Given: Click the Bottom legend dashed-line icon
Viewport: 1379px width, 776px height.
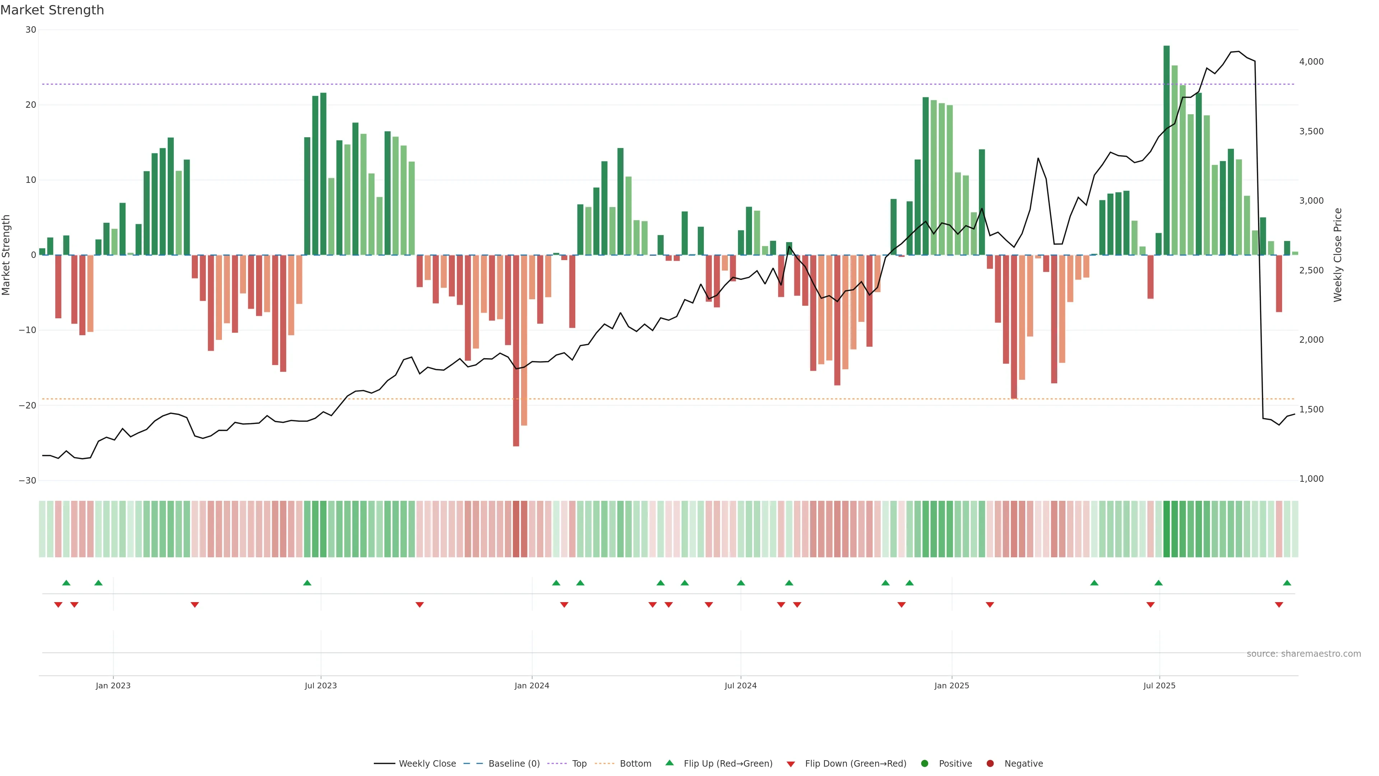Looking at the screenshot, I should click(x=604, y=763).
